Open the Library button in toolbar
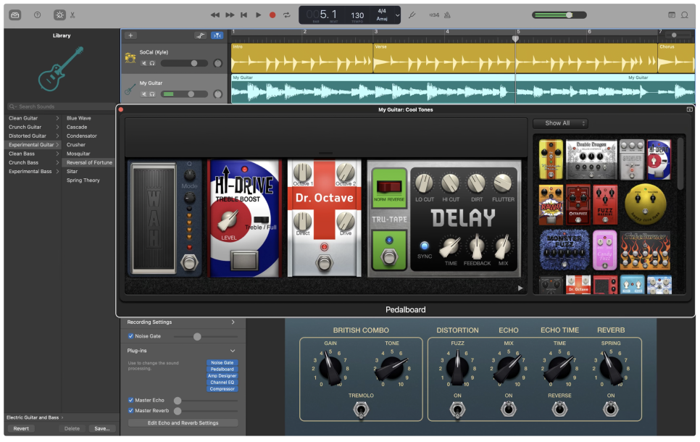Viewport: 700px width, 442px height. point(14,14)
